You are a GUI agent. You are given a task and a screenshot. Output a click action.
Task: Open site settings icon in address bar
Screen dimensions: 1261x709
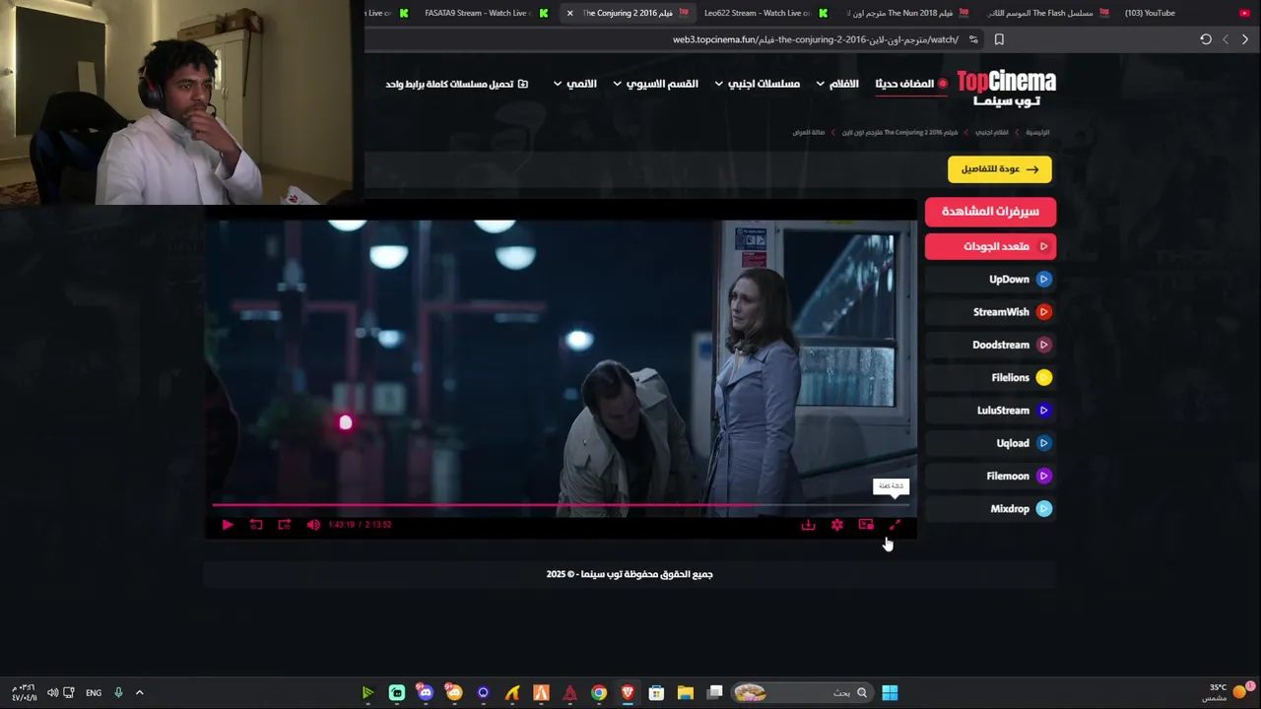[973, 39]
